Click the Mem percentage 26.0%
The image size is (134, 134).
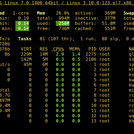click(63, 13)
